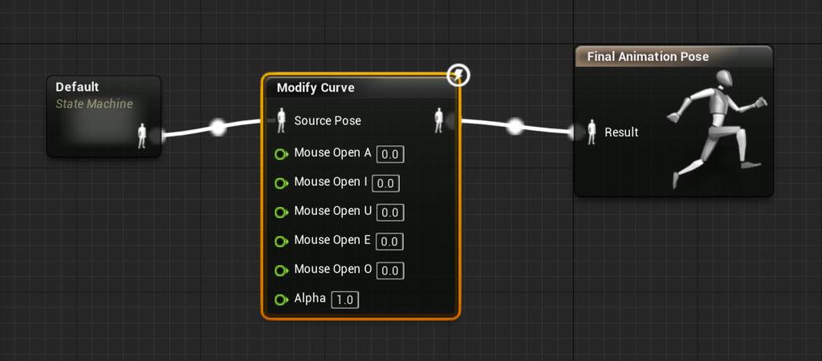Click the "State Machine" subtitle text
822x361 pixels.
(x=95, y=103)
